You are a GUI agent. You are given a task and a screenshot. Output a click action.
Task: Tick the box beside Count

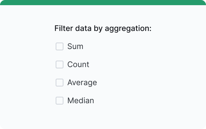pyautogui.click(x=60, y=64)
